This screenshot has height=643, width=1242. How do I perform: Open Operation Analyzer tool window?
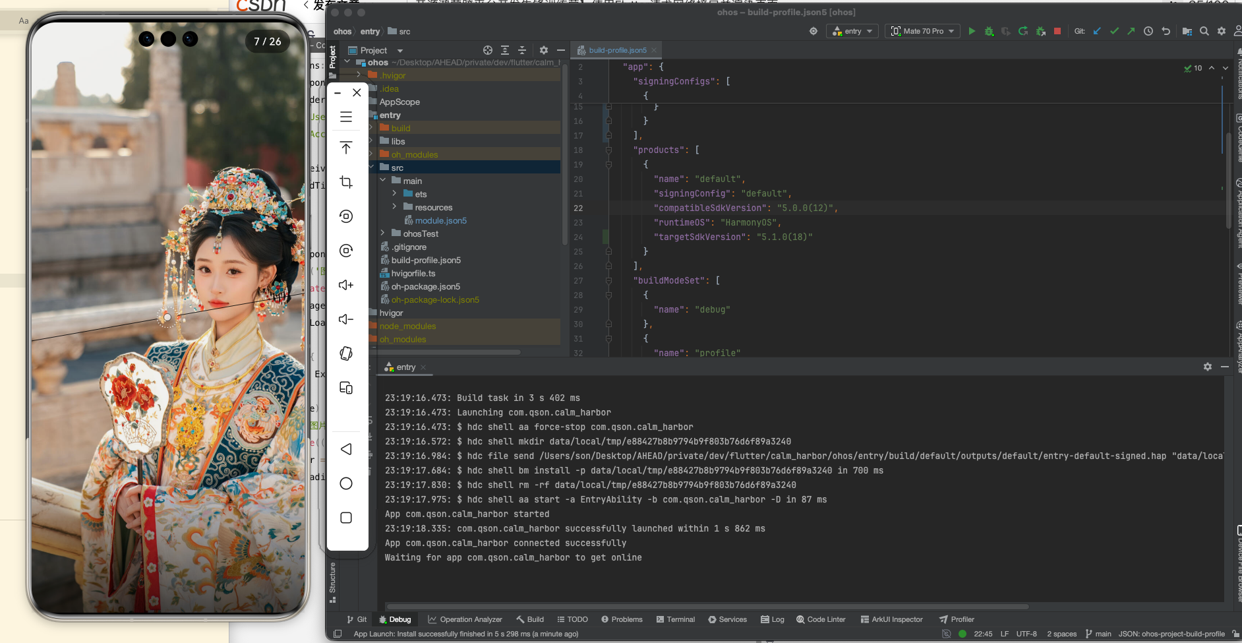pyautogui.click(x=465, y=619)
